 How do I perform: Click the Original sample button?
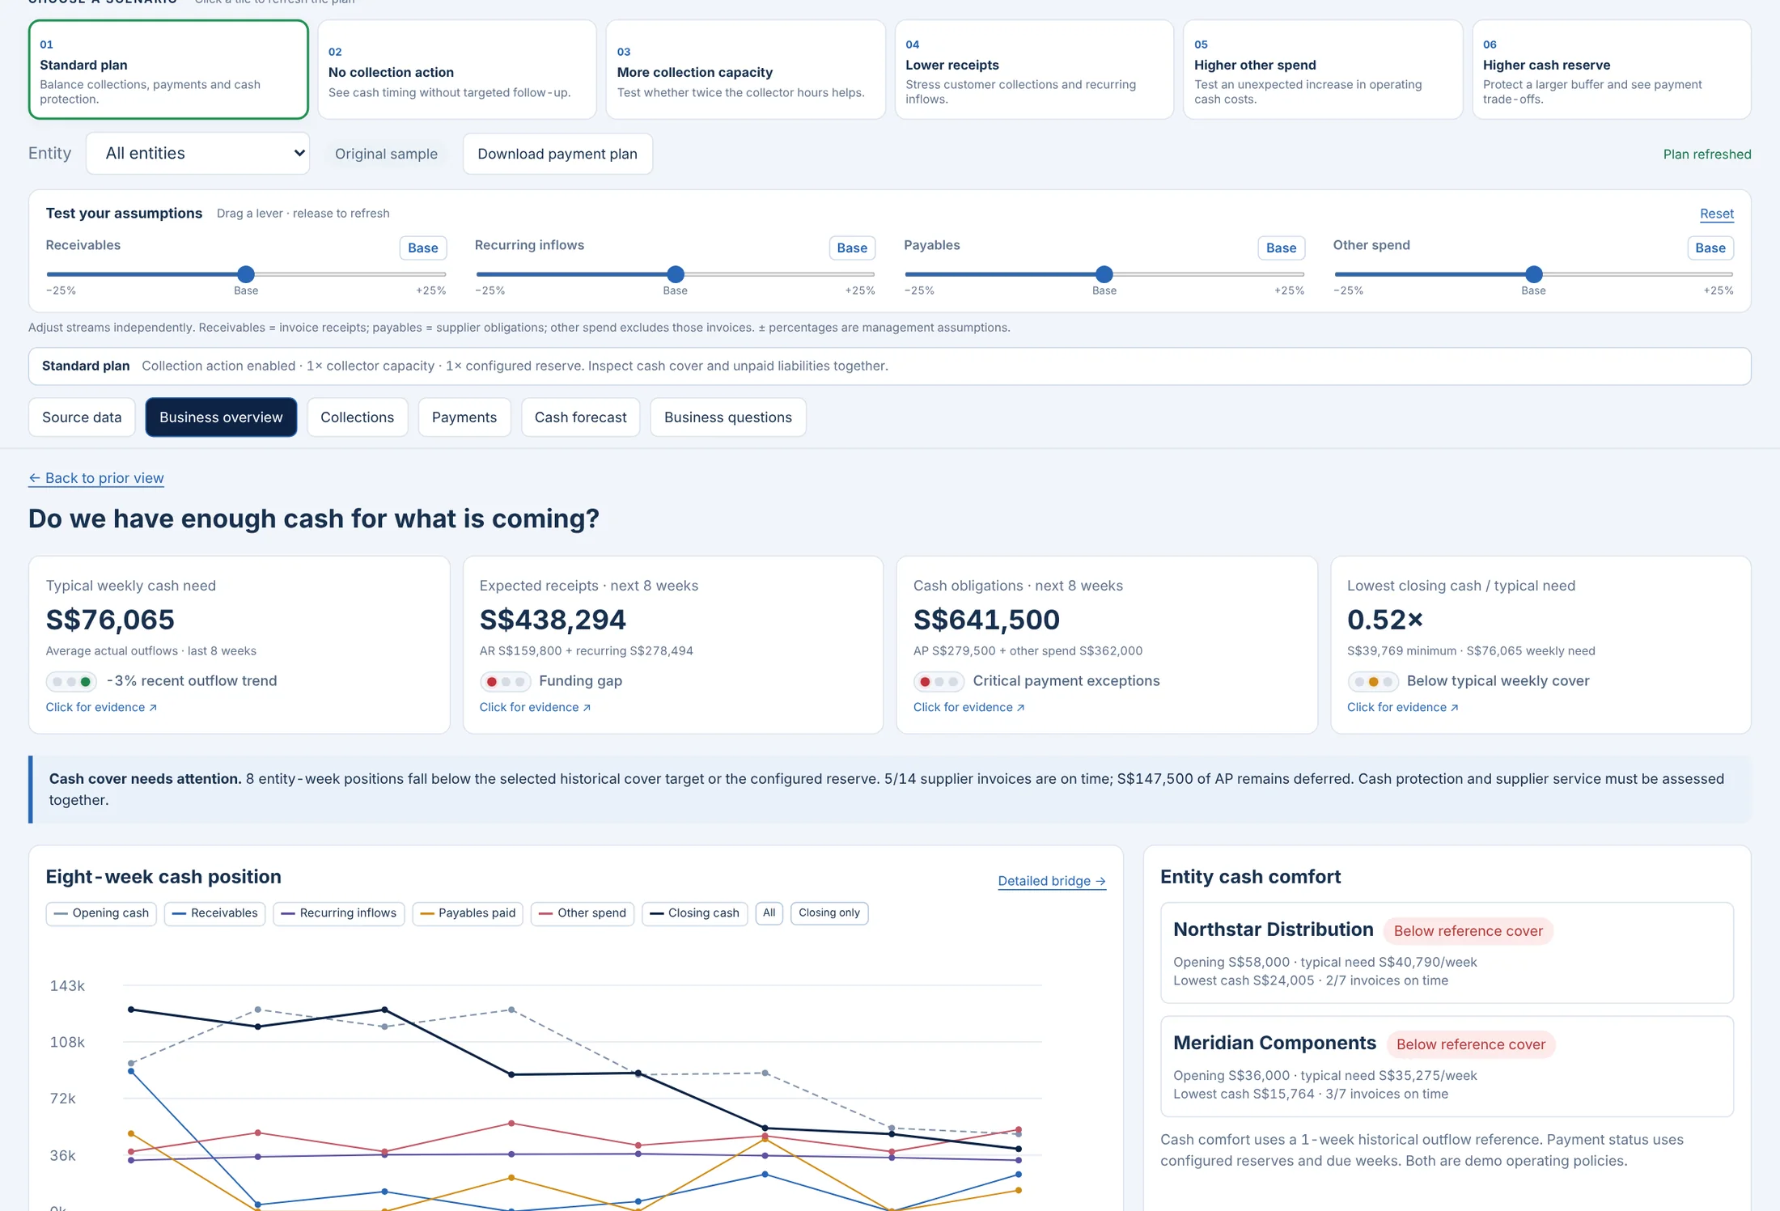(386, 154)
